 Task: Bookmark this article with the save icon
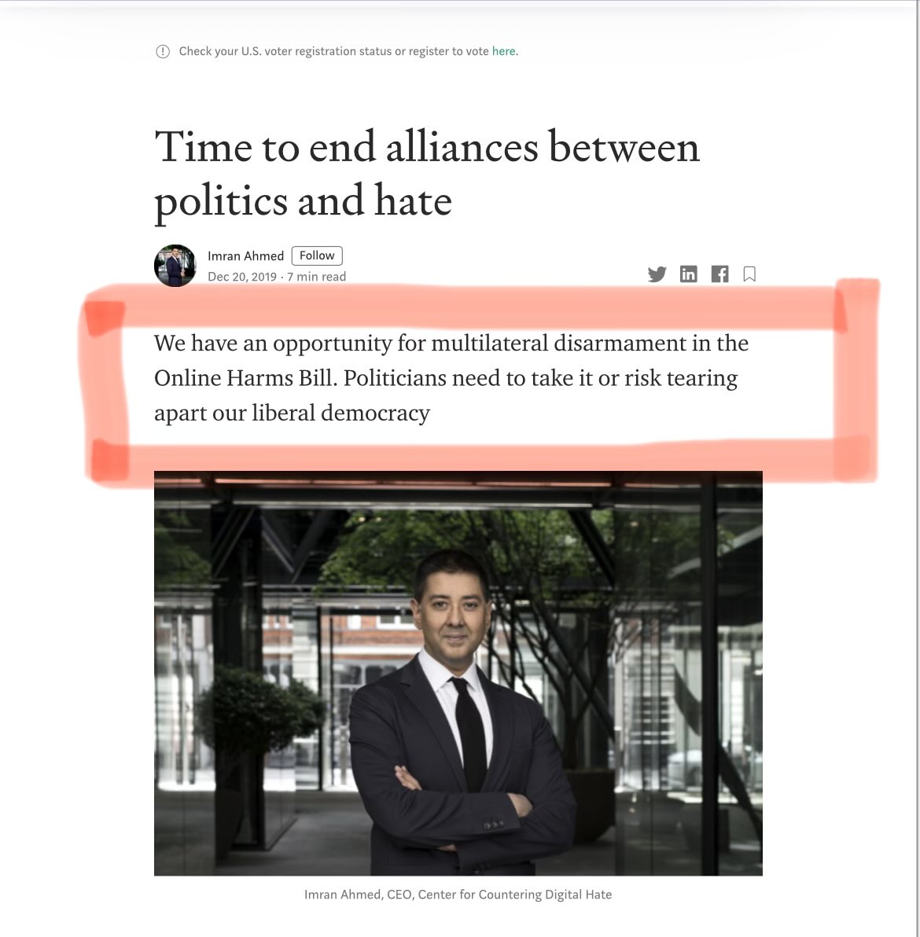tap(749, 274)
